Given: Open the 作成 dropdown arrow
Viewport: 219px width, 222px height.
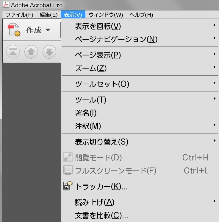Looking at the screenshot, I should pyautogui.click(x=48, y=30).
